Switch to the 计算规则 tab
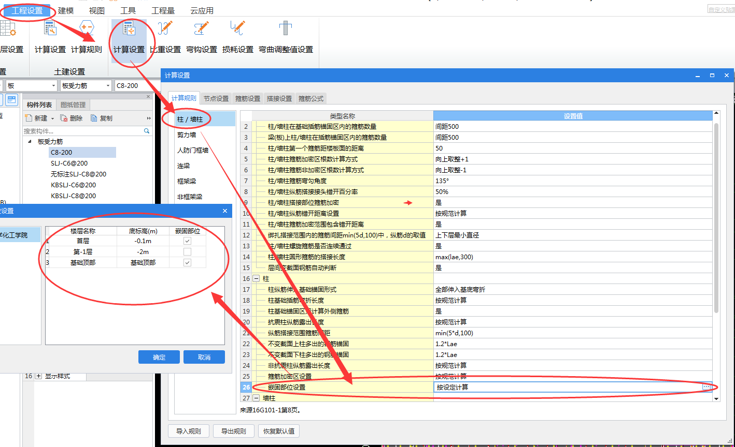 click(184, 98)
